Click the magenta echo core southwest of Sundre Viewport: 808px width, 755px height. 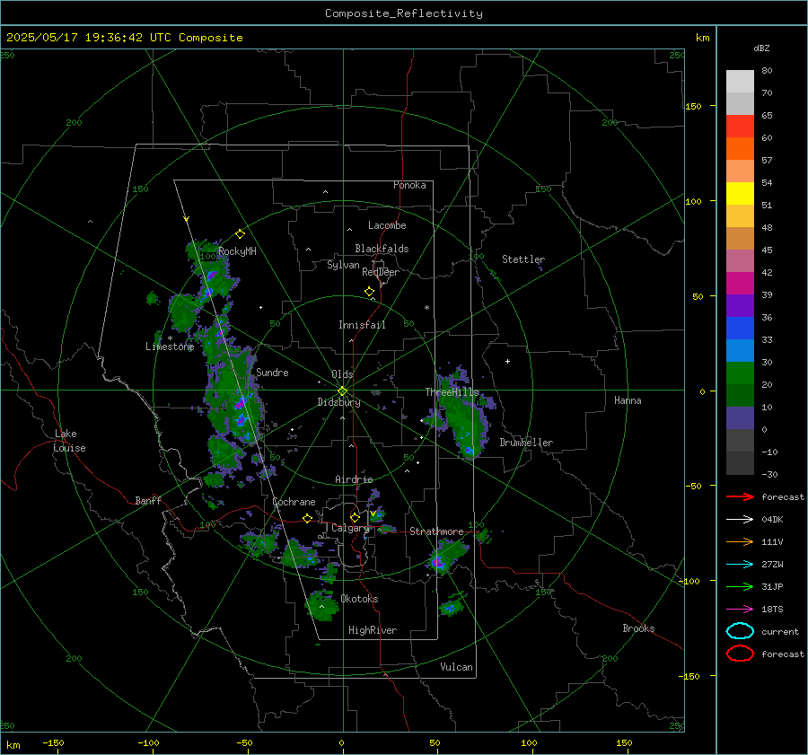[242, 403]
